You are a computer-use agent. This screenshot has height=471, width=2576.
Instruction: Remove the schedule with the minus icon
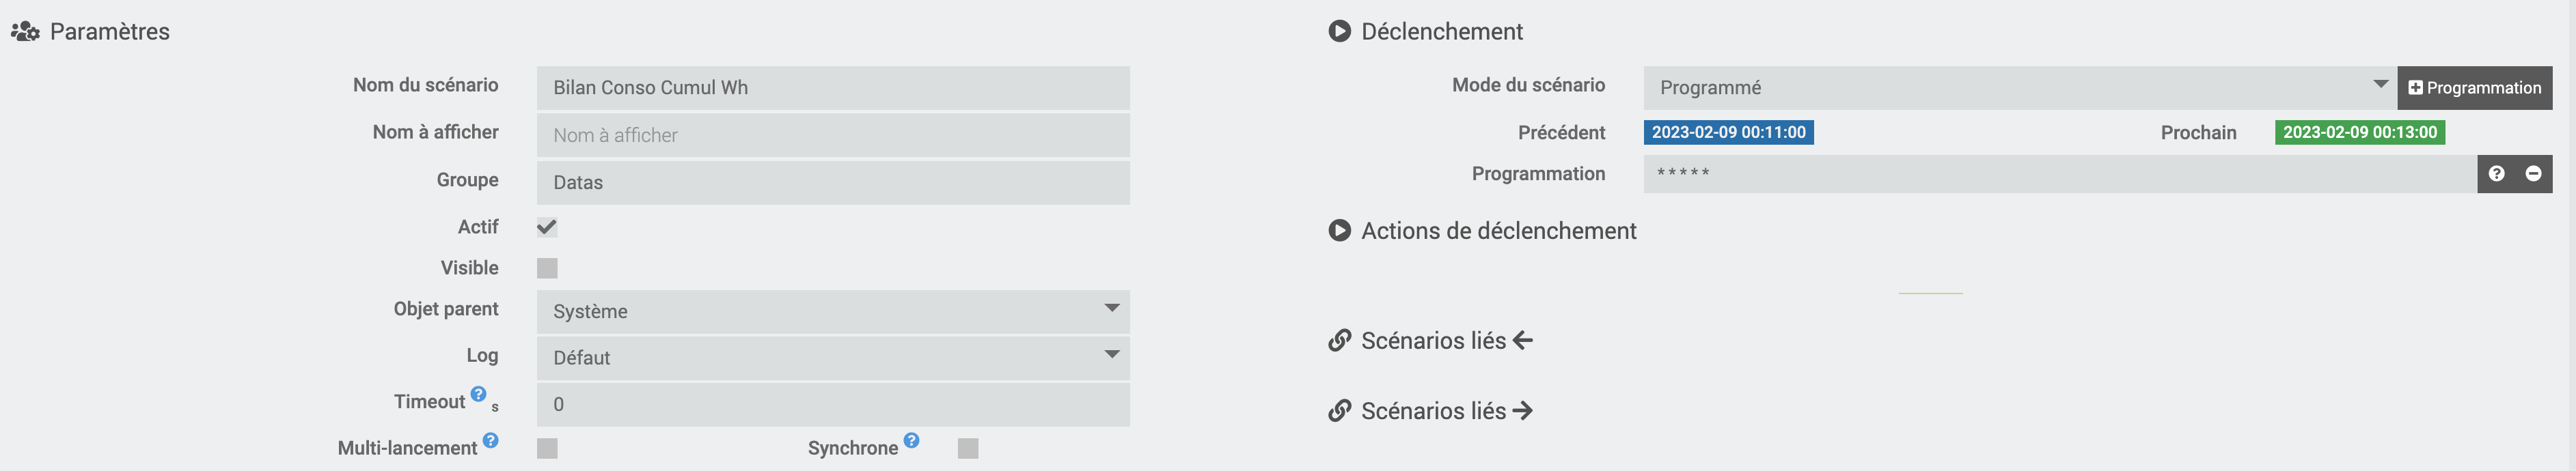tap(2533, 174)
